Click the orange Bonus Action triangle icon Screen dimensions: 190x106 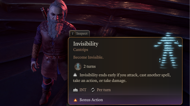pyautogui.click(x=75, y=100)
